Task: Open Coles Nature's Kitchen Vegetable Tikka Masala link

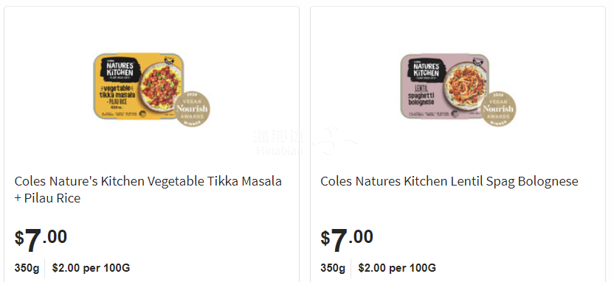Action: coord(148,189)
